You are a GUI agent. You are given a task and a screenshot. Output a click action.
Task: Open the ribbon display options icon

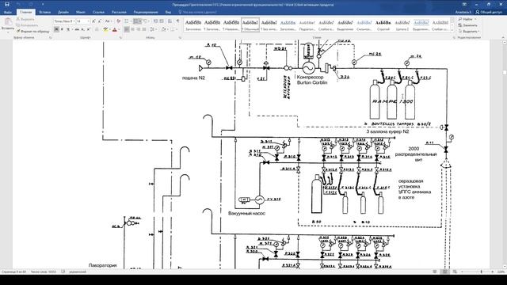[464, 4]
